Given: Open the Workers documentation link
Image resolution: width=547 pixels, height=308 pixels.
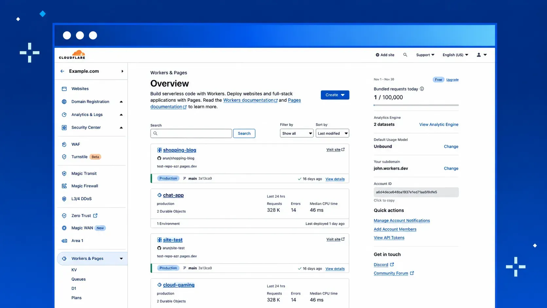Looking at the screenshot, I should [250, 100].
